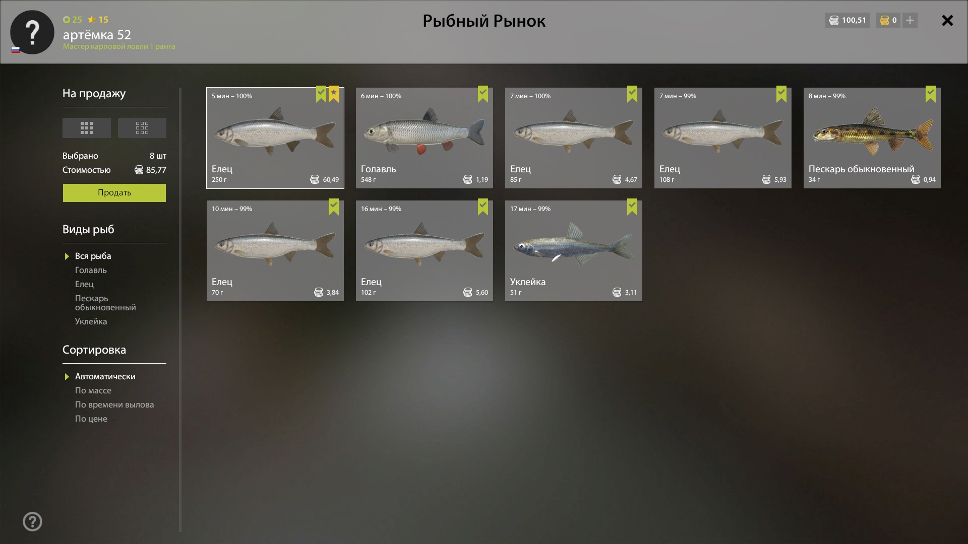Image resolution: width=968 pixels, height=544 pixels.
Task: Switch to the outlined grid view icon
Action: point(142,128)
